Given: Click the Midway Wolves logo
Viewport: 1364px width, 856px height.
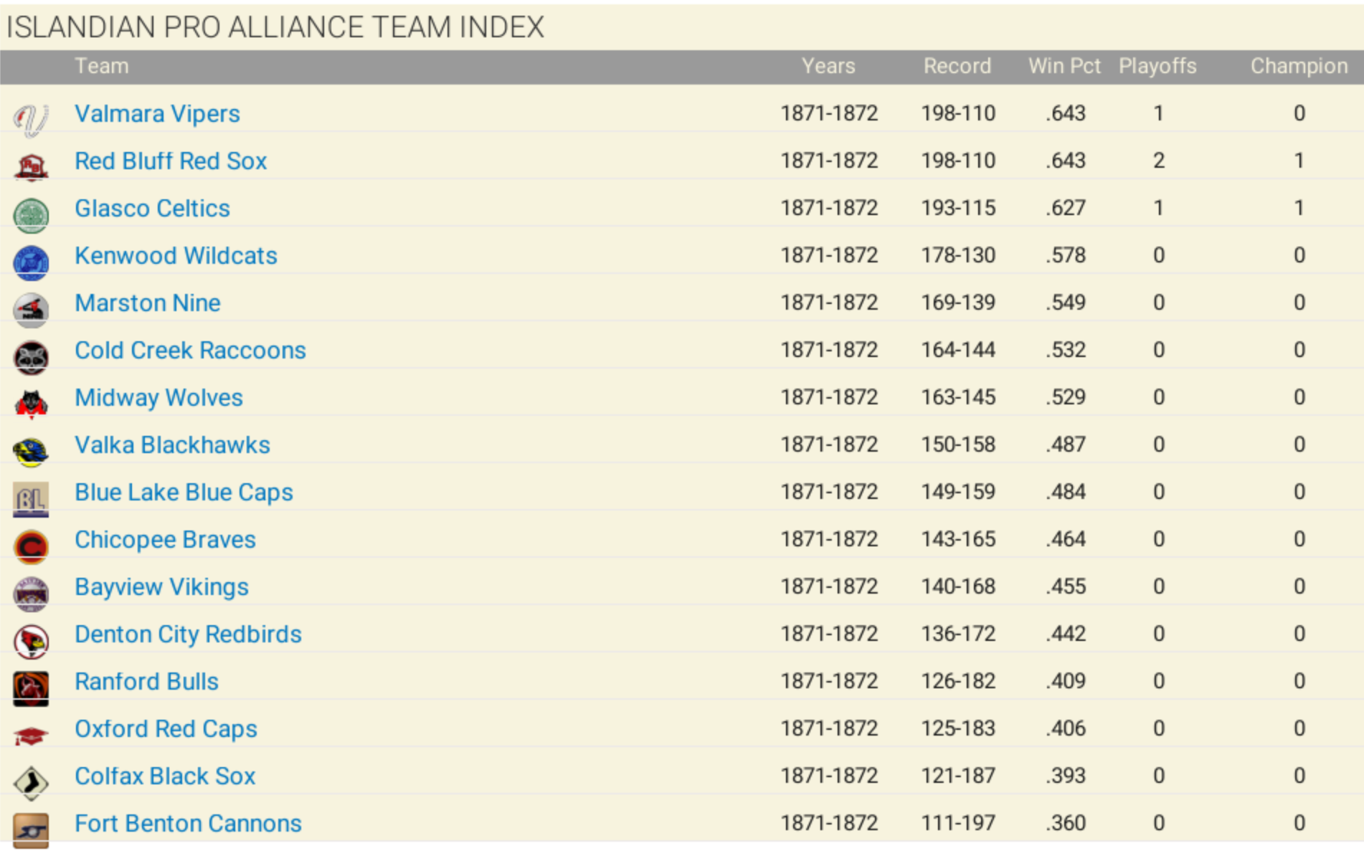Looking at the screenshot, I should coord(31,404).
